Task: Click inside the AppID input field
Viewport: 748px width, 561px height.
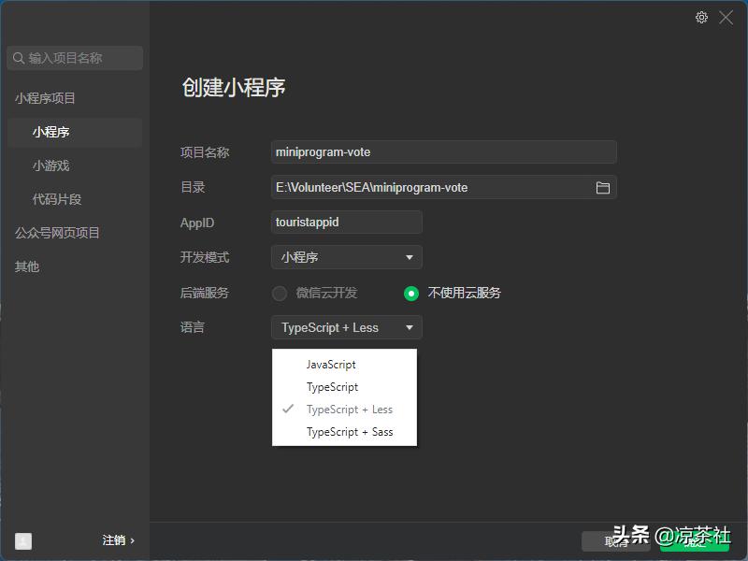Action: point(346,223)
